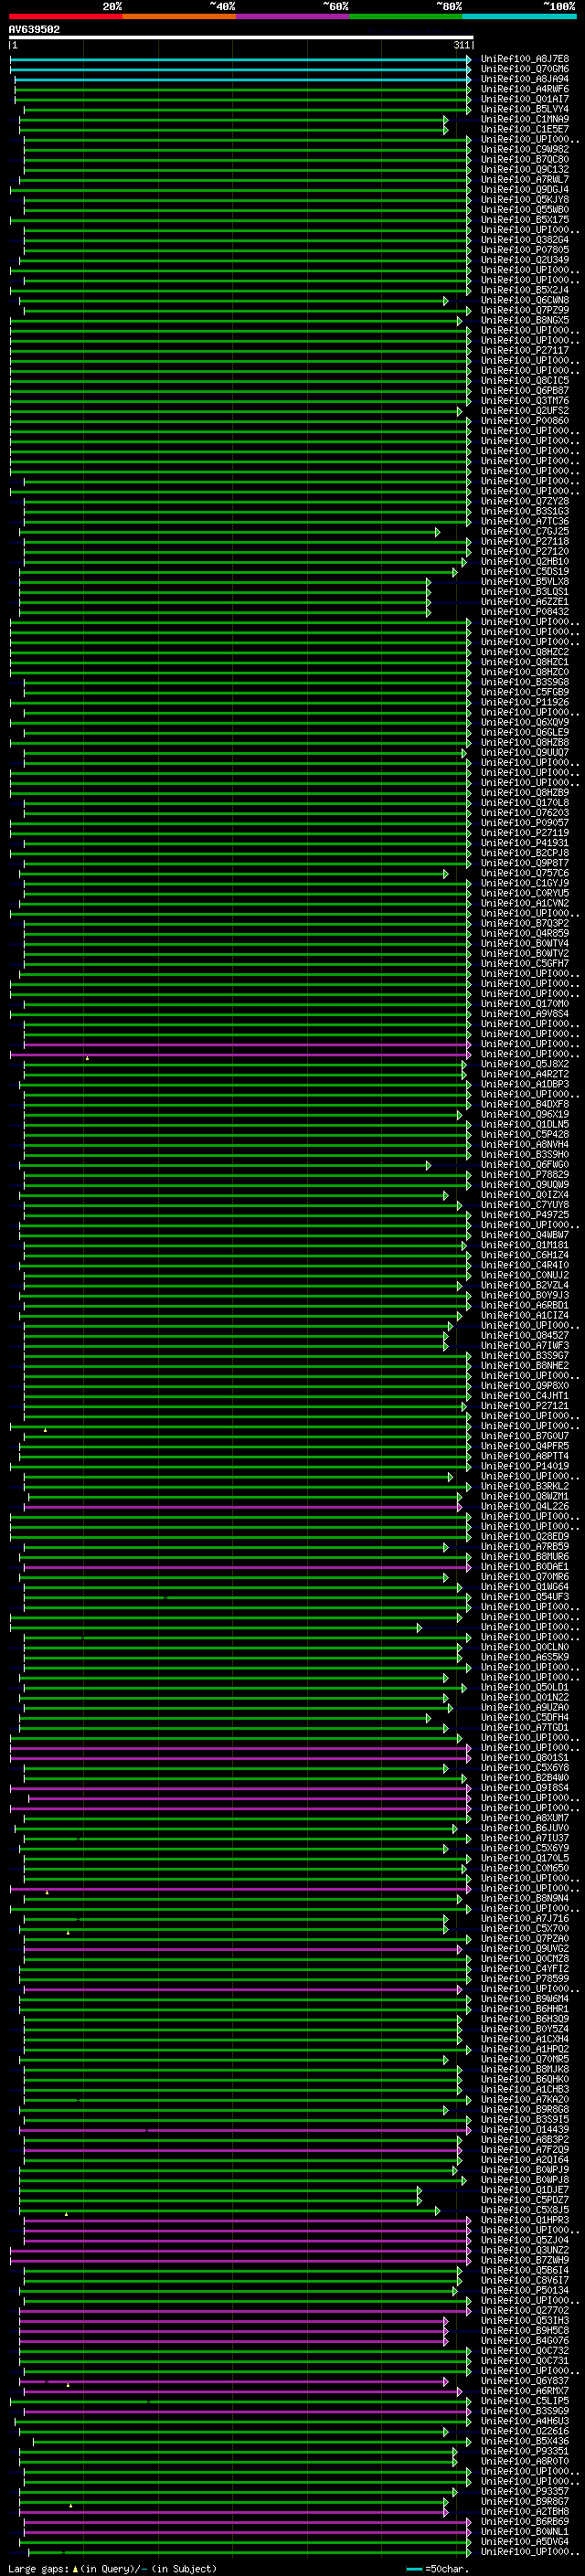Select the UniRef100_C5LIP5 label
The height and width of the screenshot is (2576, 585).
(x=525, y=2400)
